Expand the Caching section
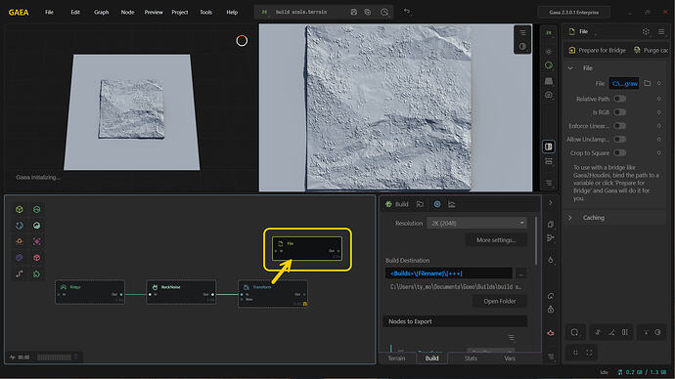The height and width of the screenshot is (379, 675). tap(570, 218)
